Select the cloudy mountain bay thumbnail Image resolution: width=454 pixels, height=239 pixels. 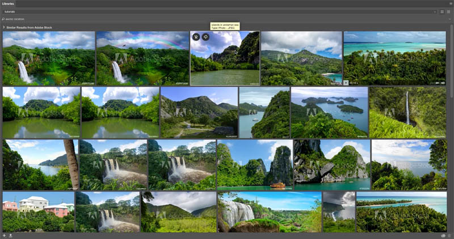click(x=301, y=58)
